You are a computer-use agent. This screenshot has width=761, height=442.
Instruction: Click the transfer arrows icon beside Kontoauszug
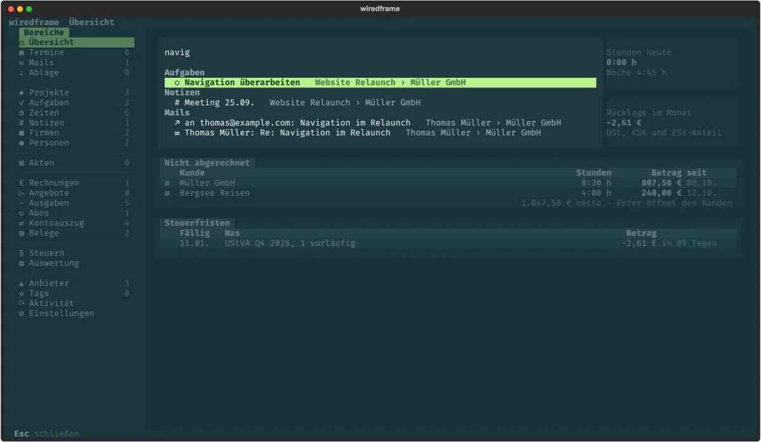click(22, 223)
